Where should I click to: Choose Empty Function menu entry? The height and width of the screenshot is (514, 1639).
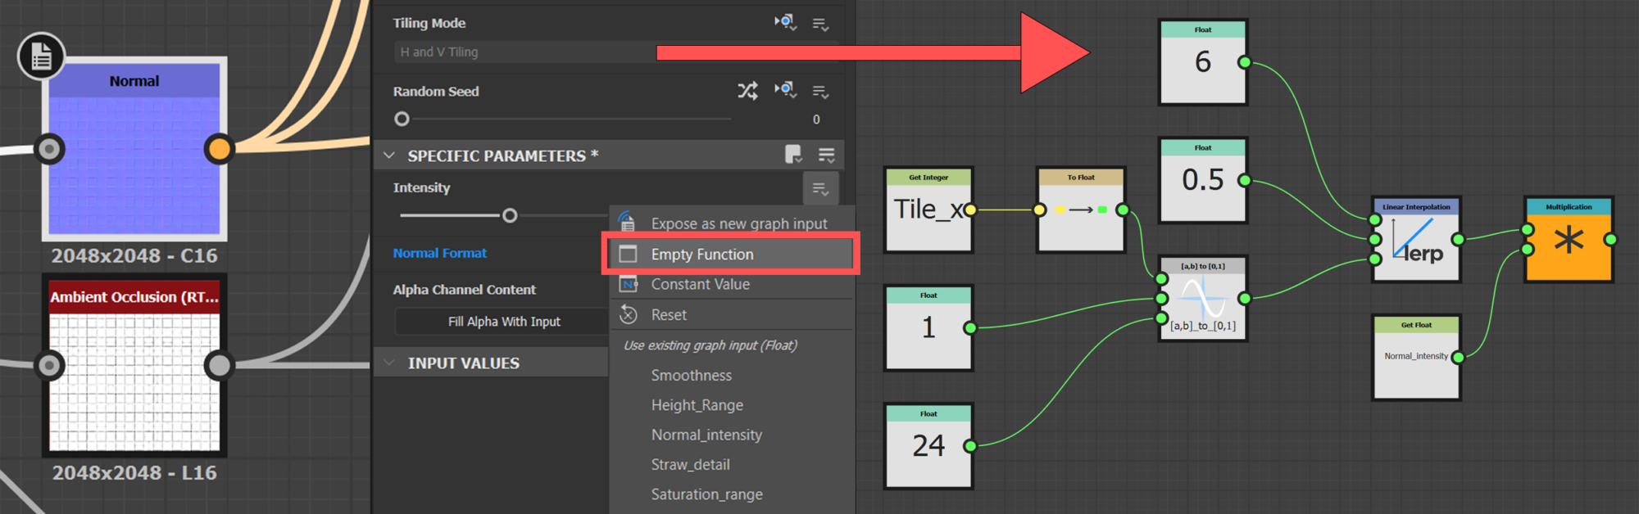tap(732, 255)
